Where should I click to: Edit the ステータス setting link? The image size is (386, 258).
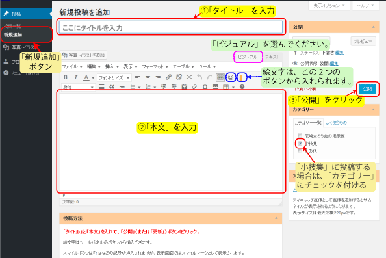click(340, 53)
